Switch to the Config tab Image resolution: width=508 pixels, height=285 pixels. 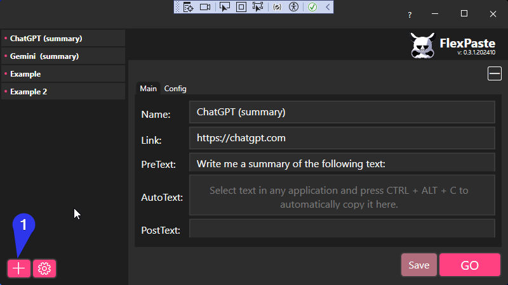coord(175,89)
